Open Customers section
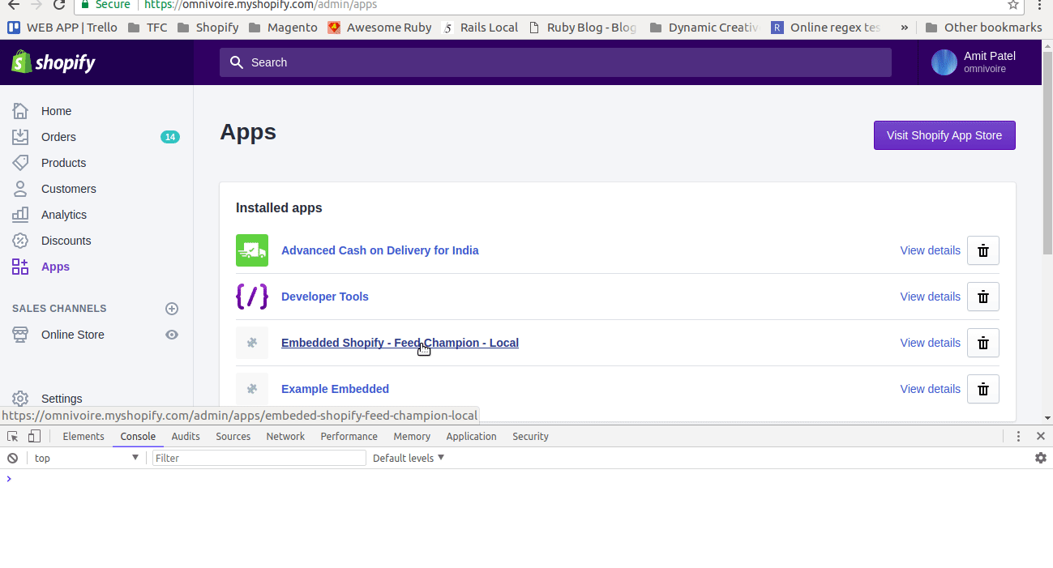The height and width of the screenshot is (568, 1053). click(x=68, y=189)
